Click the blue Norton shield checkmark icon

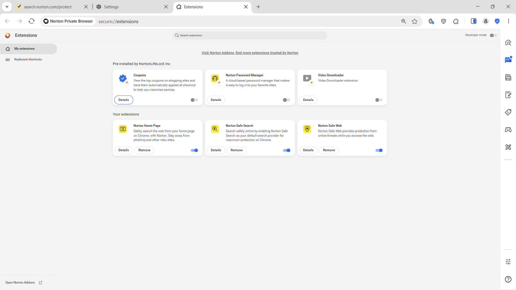click(x=497, y=21)
